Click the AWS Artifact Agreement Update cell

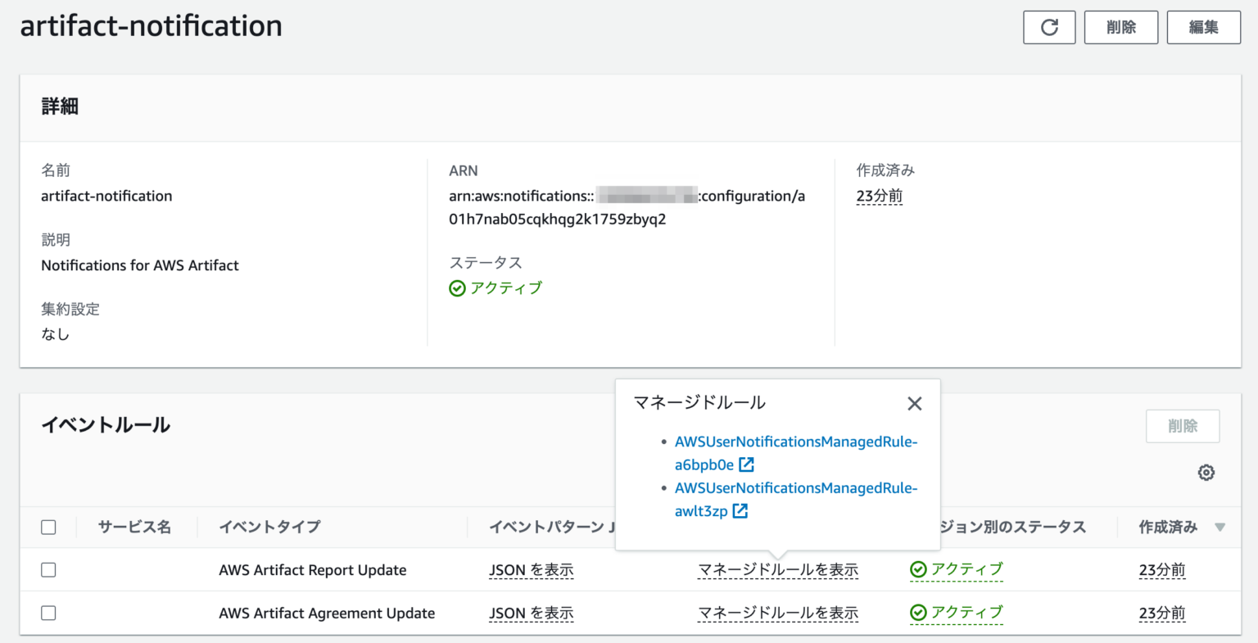(x=327, y=613)
